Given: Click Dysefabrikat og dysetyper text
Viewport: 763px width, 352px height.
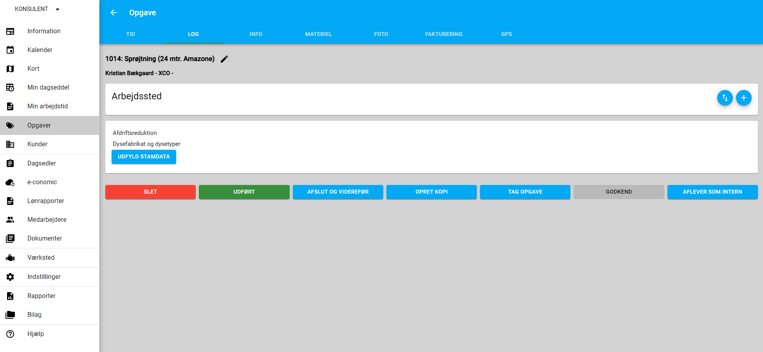Looking at the screenshot, I should (x=146, y=144).
